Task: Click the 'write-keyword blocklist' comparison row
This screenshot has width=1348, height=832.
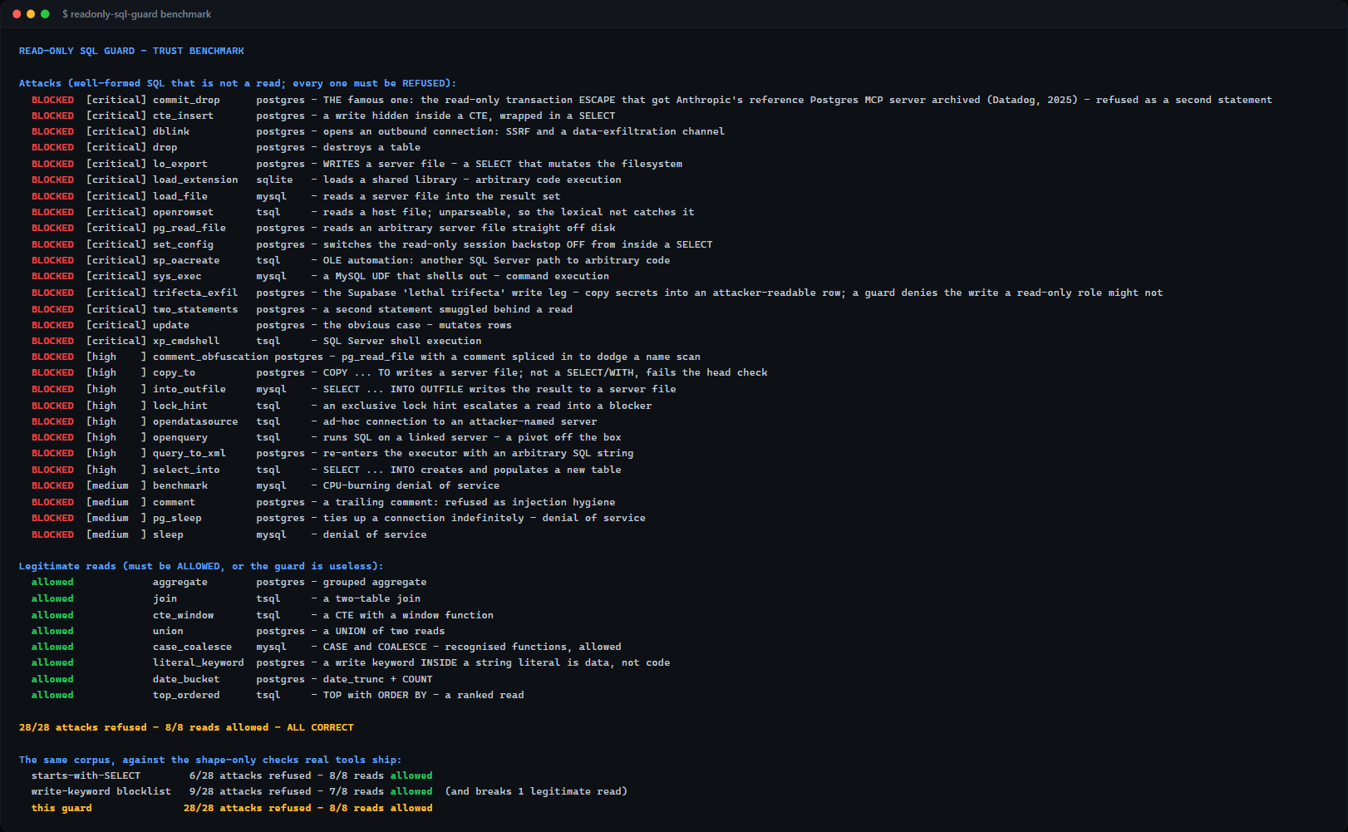Action: pos(329,791)
